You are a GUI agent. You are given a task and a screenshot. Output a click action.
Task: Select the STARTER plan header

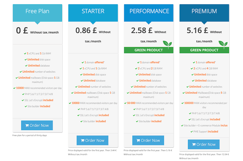pyautogui.click(x=93, y=13)
